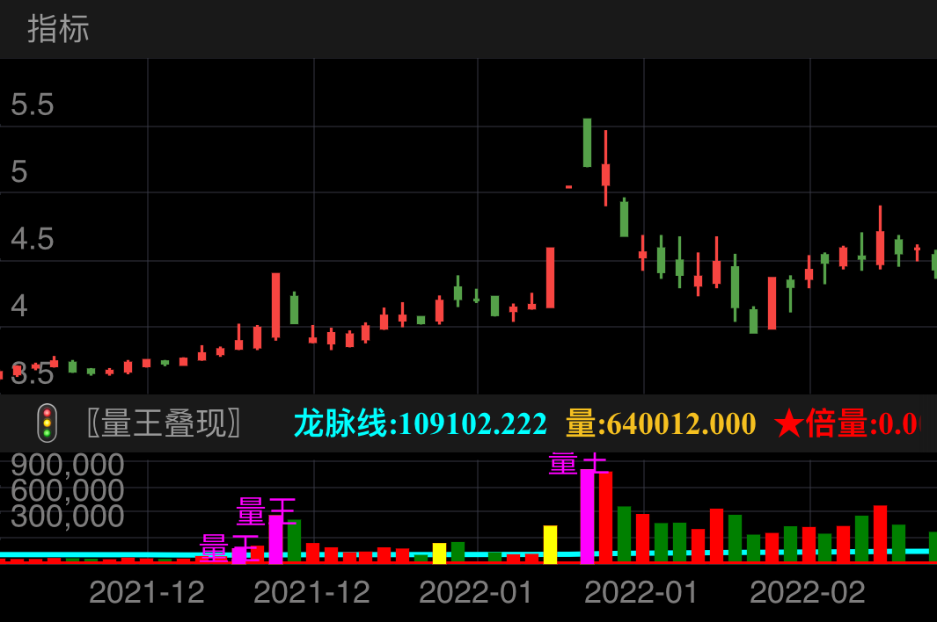Select the first 2021-12 date axis label
This screenshot has height=622, width=937.
pyautogui.click(x=144, y=592)
